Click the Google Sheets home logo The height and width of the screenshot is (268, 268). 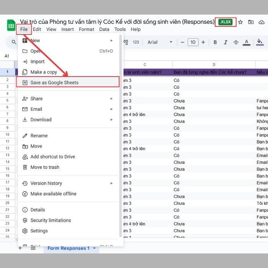pyautogui.click(x=11, y=25)
